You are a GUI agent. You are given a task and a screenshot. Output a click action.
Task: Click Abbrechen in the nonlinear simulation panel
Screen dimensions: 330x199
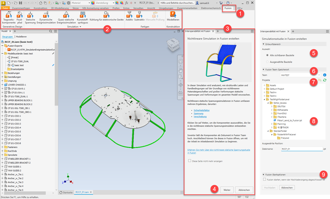pyautogui.click(x=244, y=190)
